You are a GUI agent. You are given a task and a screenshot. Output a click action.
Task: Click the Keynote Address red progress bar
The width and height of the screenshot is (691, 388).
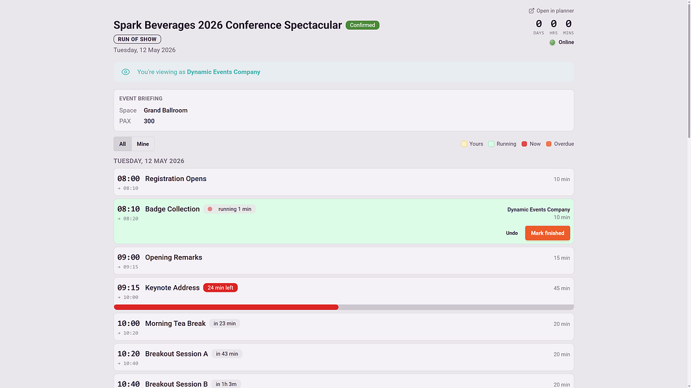pyautogui.click(x=226, y=307)
